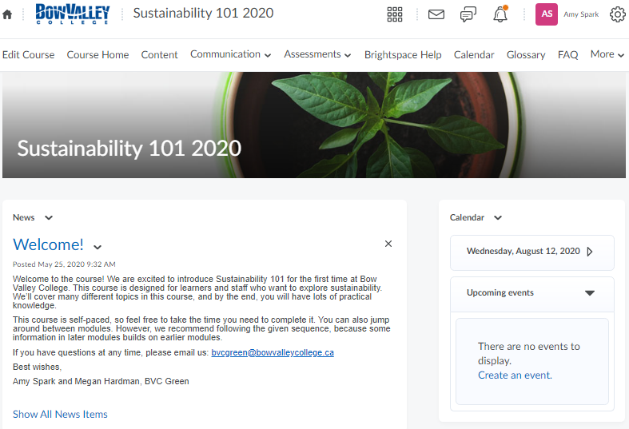Open Edit Course in navbar

coord(29,54)
